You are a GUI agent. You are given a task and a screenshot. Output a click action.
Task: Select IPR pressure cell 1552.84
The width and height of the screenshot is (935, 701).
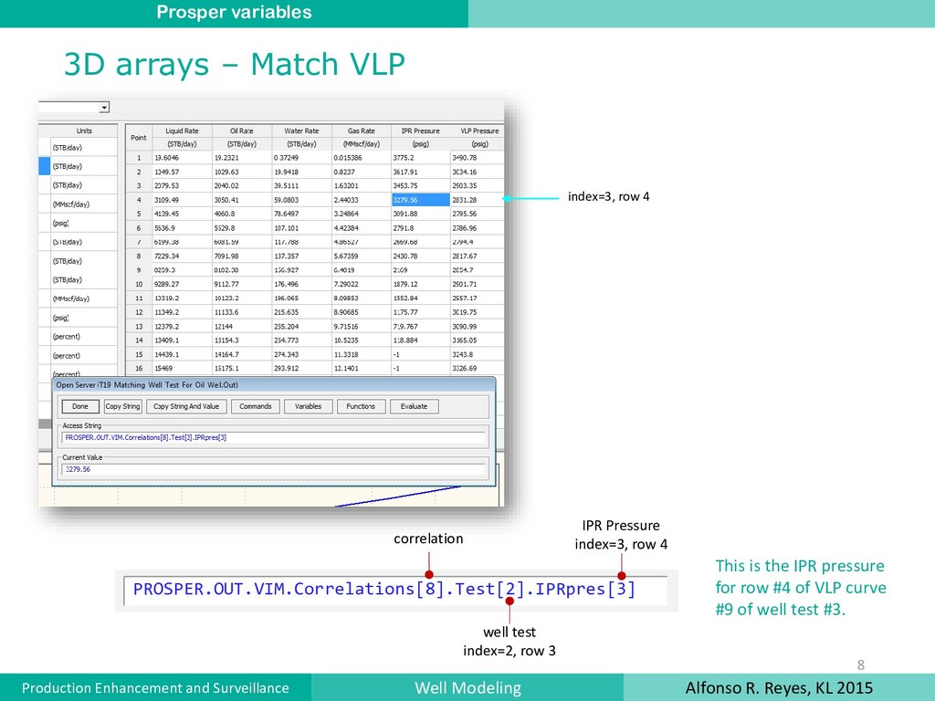tap(420, 298)
